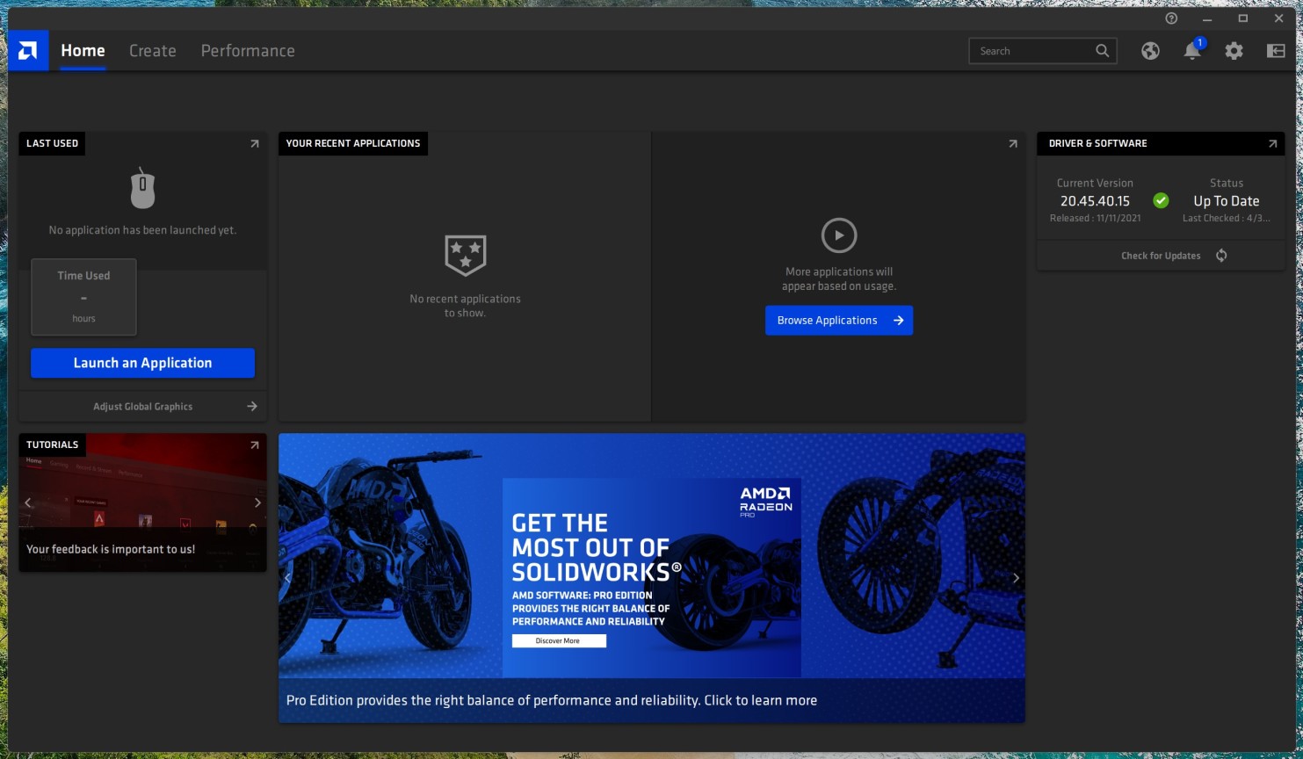This screenshot has width=1303, height=759.
Task: Click the Pro Edition banner caption text
Action: pyautogui.click(x=552, y=700)
